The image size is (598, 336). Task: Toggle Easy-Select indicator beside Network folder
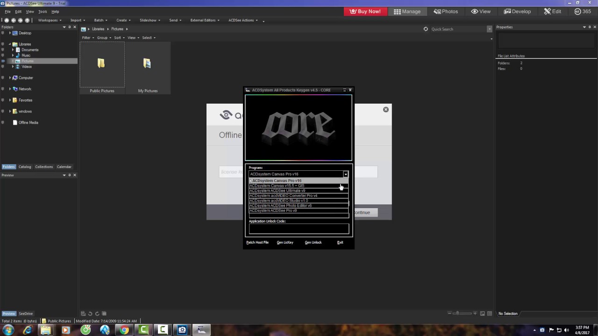tap(3, 89)
